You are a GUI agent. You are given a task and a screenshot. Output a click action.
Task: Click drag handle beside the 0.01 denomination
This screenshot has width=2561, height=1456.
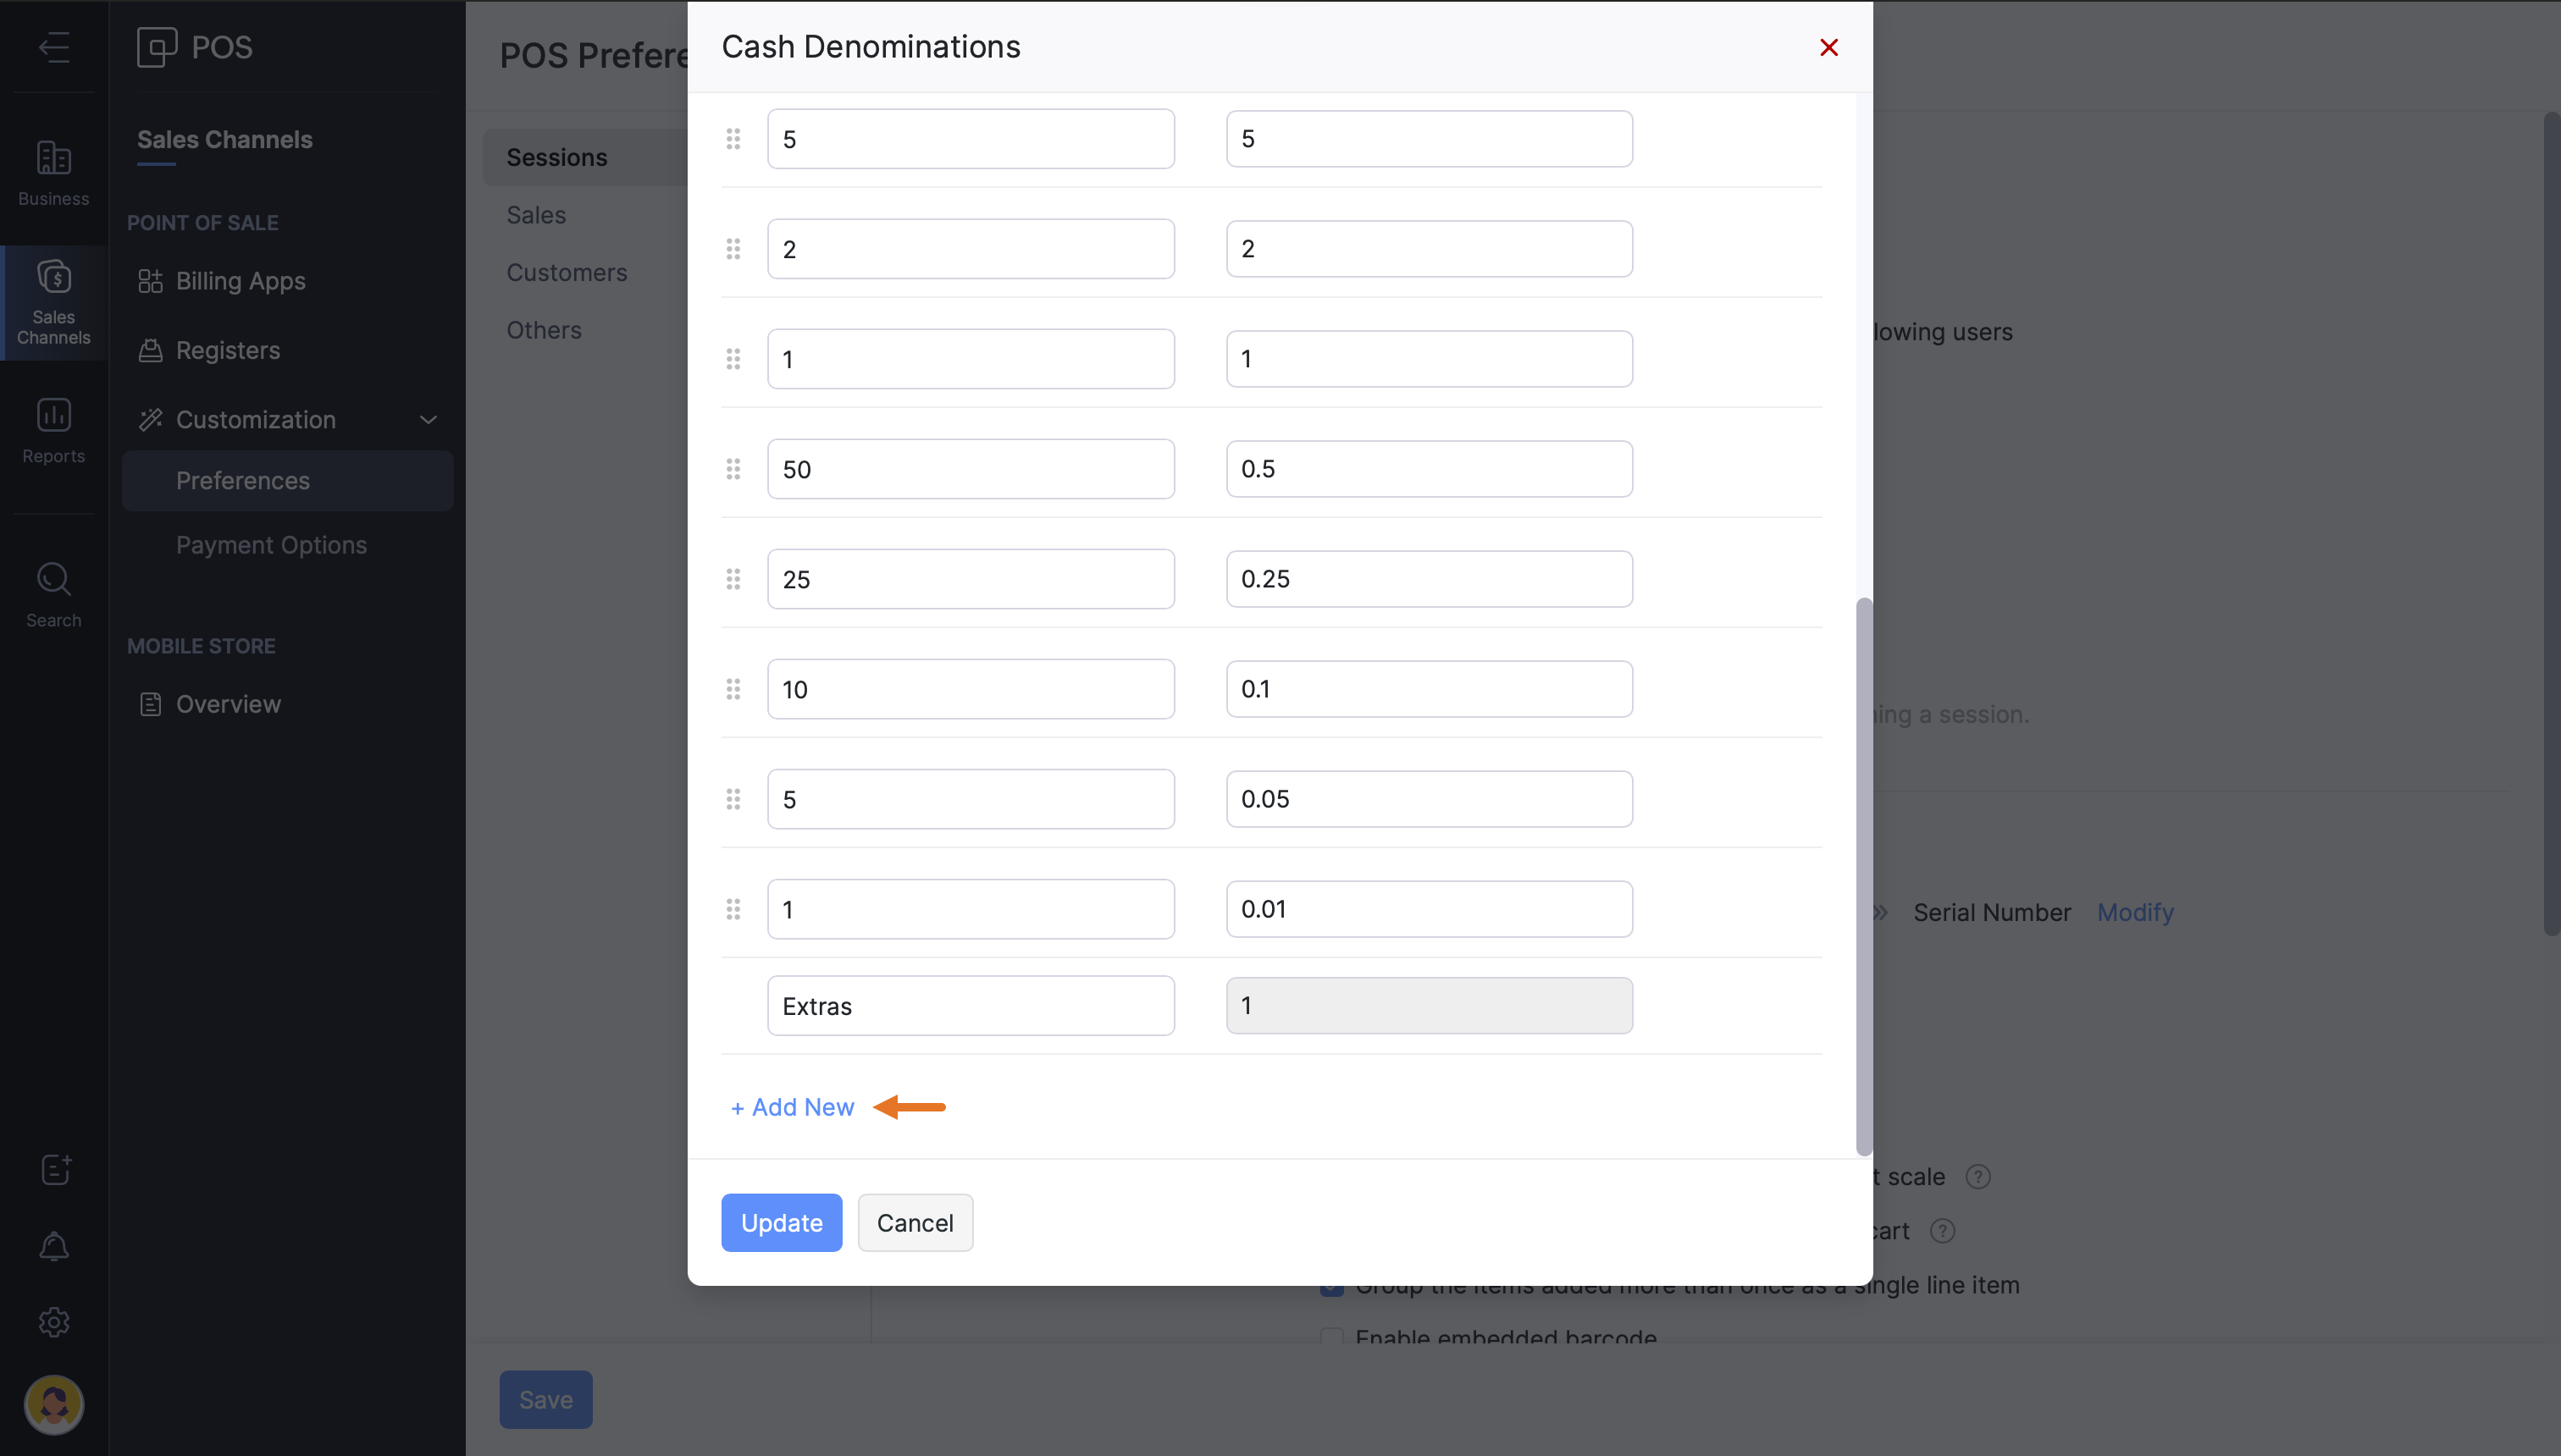(733, 909)
